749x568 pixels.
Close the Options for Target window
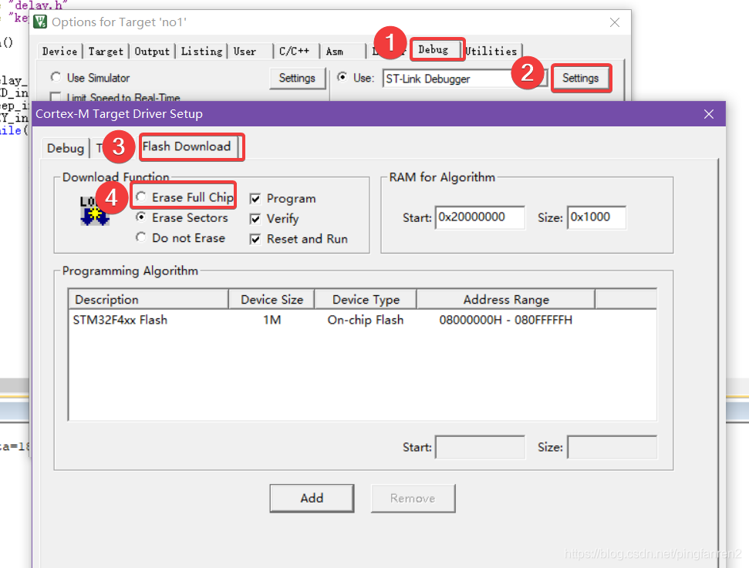pyautogui.click(x=615, y=22)
